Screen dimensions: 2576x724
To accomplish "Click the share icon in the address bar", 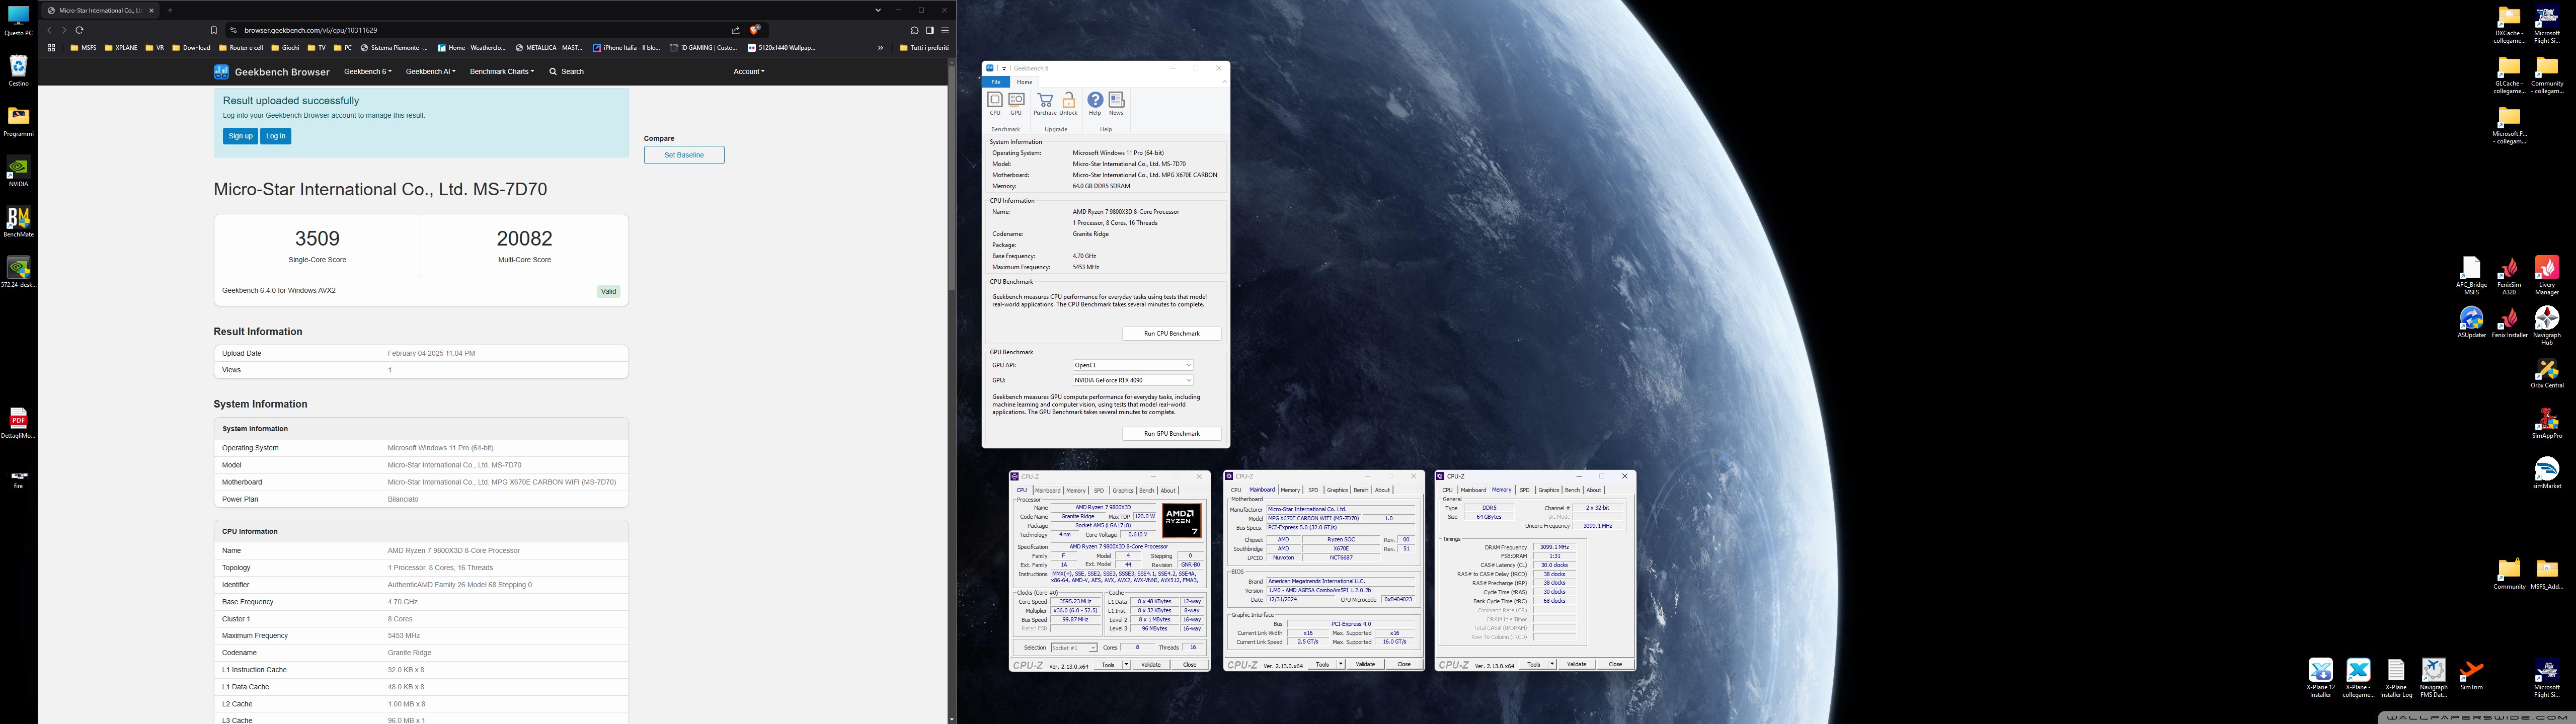I will coord(736,30).
